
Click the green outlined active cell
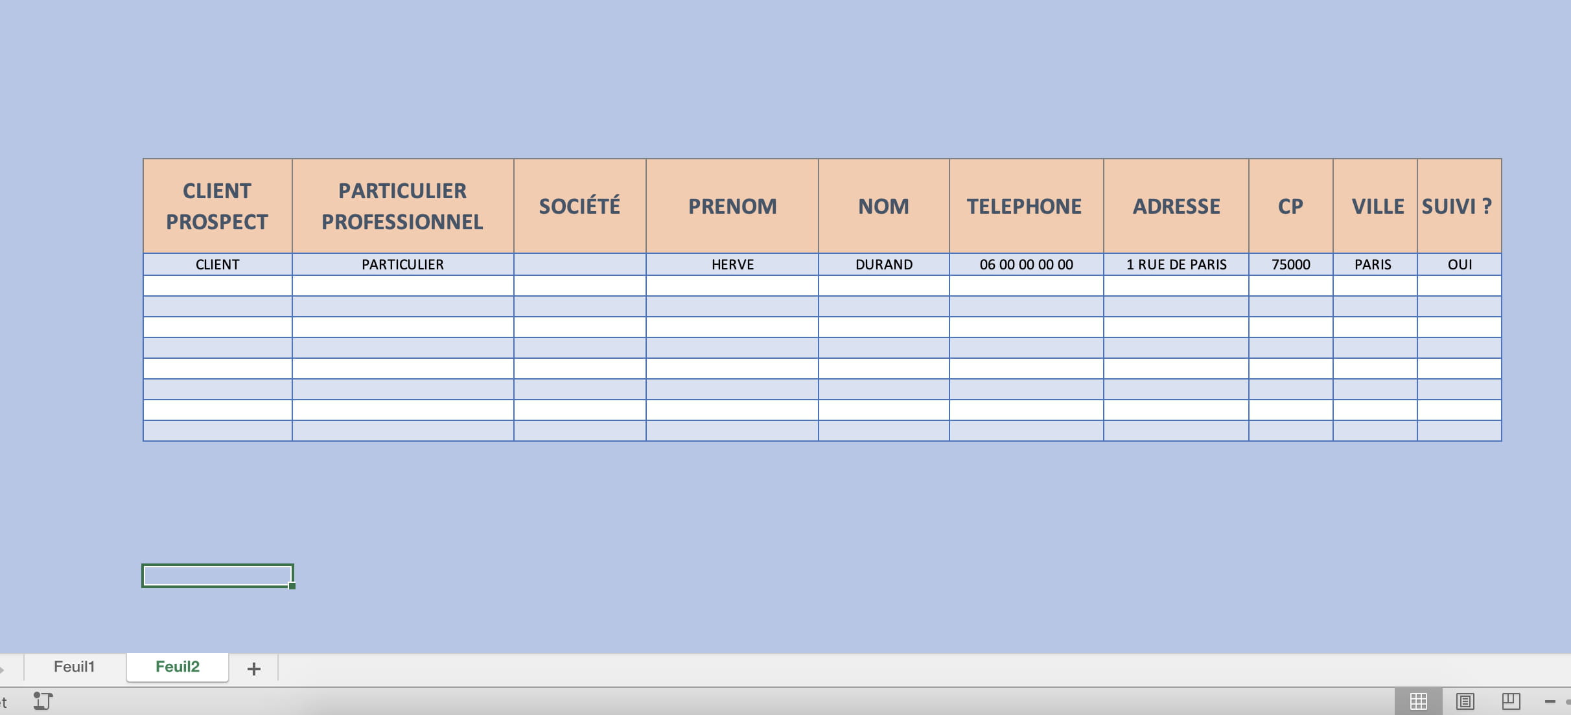coord(217,575)
